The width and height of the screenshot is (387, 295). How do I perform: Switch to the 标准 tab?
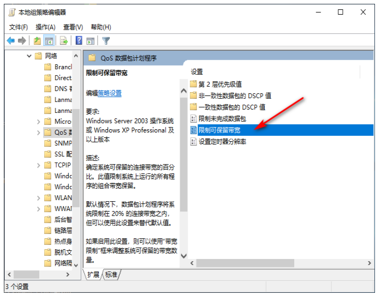[x=111, y=274]
